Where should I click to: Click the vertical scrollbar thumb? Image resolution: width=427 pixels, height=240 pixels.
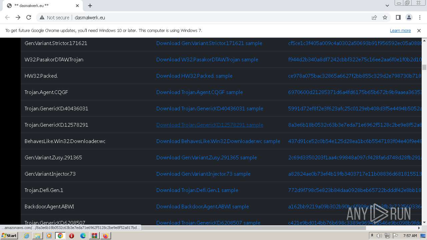click(424, 67)
